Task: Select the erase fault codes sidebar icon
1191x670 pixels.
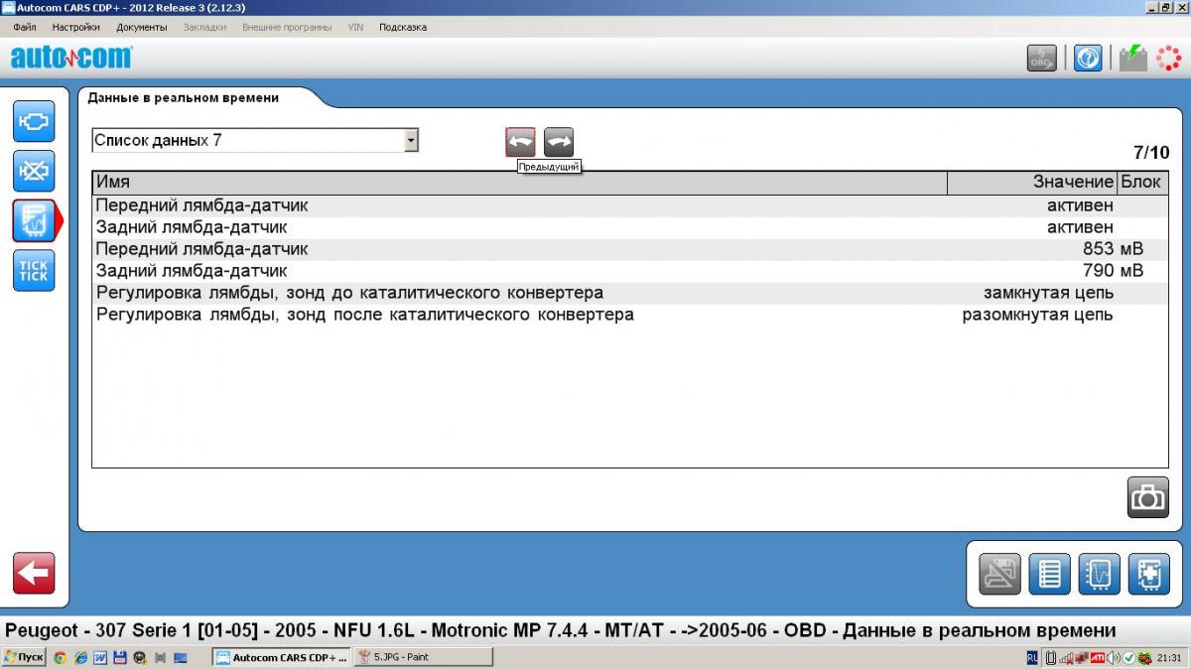Action: pos(33,171)
